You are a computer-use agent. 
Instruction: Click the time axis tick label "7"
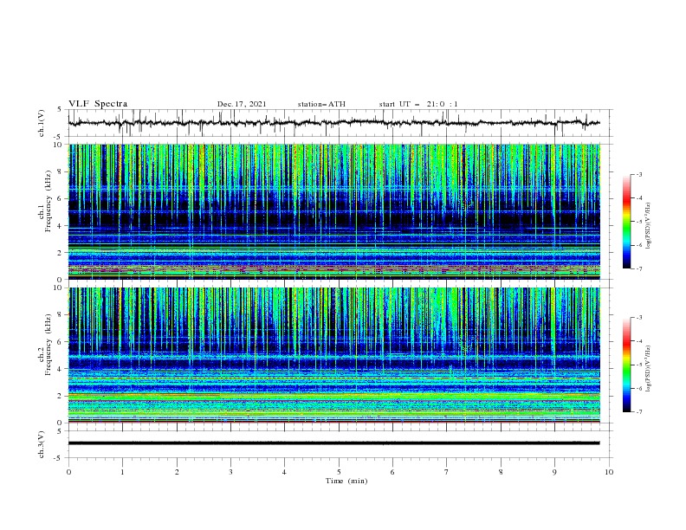click(447, 472)
